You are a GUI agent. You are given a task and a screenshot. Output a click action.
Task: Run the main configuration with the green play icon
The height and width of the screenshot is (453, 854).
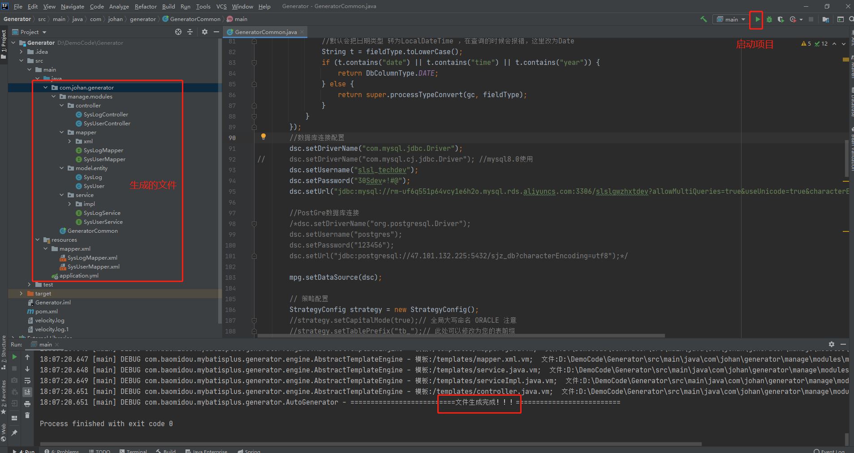pyautogui.click(x=757, y=19)
